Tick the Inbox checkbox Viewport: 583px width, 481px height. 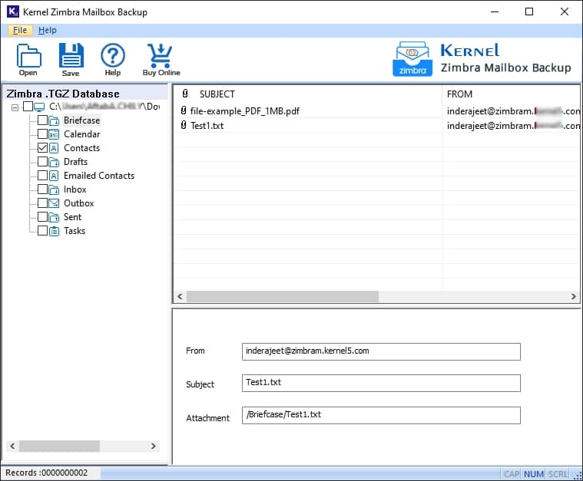42,189
